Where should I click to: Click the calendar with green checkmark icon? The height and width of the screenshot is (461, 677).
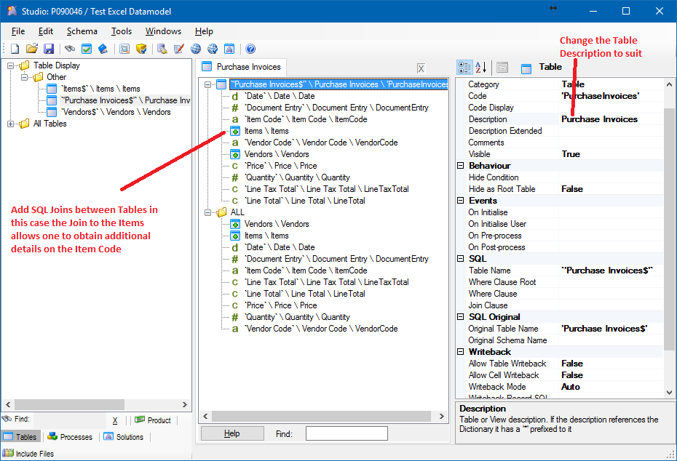click(87, 49)
